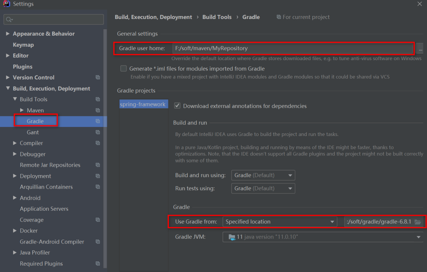Click the project-level icon beside Remote Jar Repositories
Screen dimensions: 427x272
point(98,165)
